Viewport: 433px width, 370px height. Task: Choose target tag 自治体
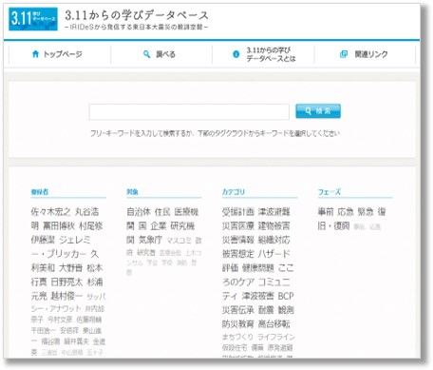coord(139,212)
